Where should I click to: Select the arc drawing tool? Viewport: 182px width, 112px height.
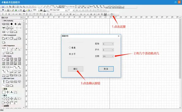[x=51, y=7]
